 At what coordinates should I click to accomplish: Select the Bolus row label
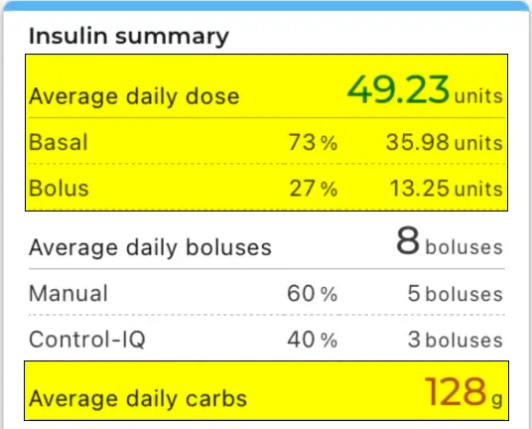pos(59,188)
